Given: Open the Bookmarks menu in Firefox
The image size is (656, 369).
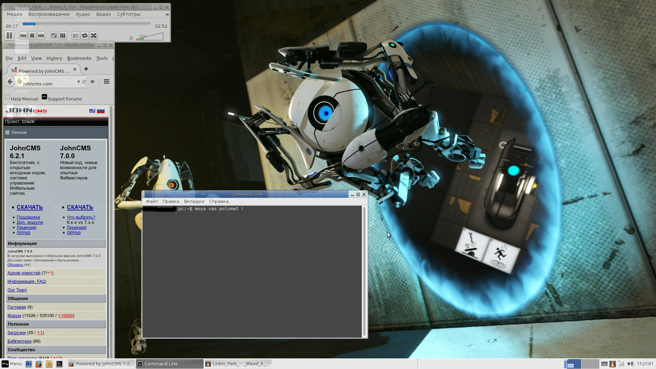Looking at the screenshot, I should click(79, 58).
